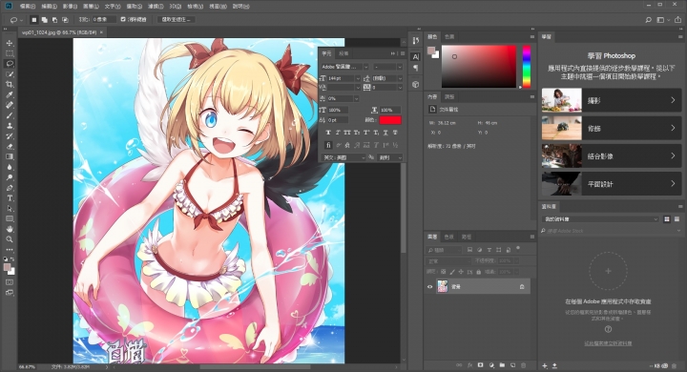Open the 影像 Image menu
This screenshot has width=687, height=372.
[x=70, y=6]
